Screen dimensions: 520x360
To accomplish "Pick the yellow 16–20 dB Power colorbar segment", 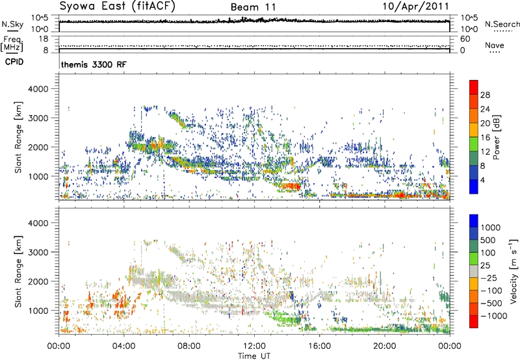I will pyautogui.click(x=474, y=129).
